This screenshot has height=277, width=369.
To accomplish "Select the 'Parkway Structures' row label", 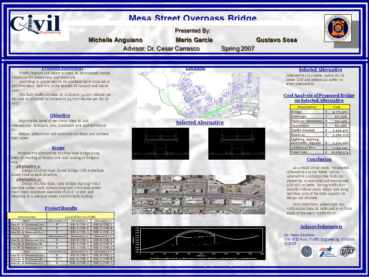I will [307, 121].
